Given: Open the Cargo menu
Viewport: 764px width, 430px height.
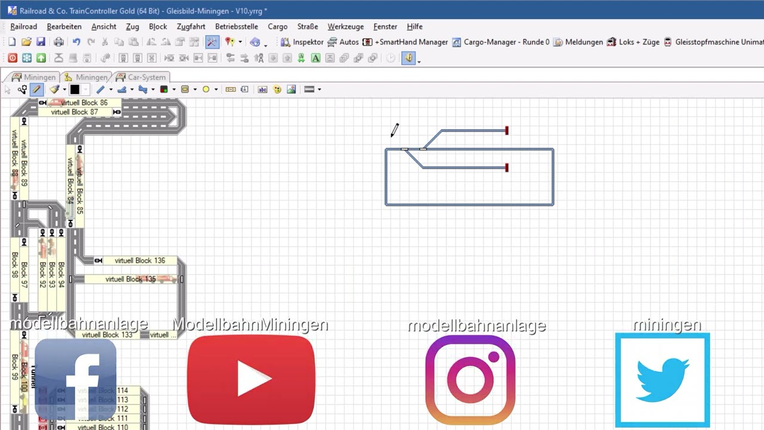Looking at the screenshot, I should pyautogui.click(x=278, y=26).
